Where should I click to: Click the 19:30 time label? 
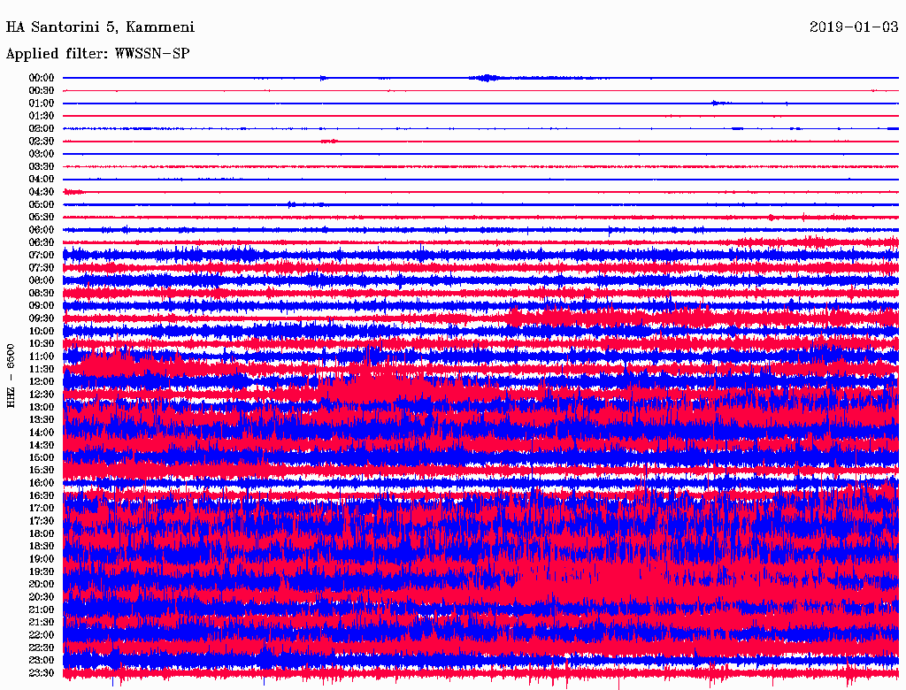pyautogui.click(x=42, y=572)
